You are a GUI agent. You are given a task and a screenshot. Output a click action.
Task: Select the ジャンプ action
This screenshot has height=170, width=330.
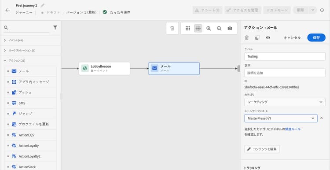[x=30, y=114]
